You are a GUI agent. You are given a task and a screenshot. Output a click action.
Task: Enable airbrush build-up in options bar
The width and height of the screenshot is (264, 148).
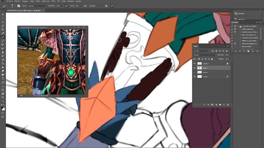85,6
